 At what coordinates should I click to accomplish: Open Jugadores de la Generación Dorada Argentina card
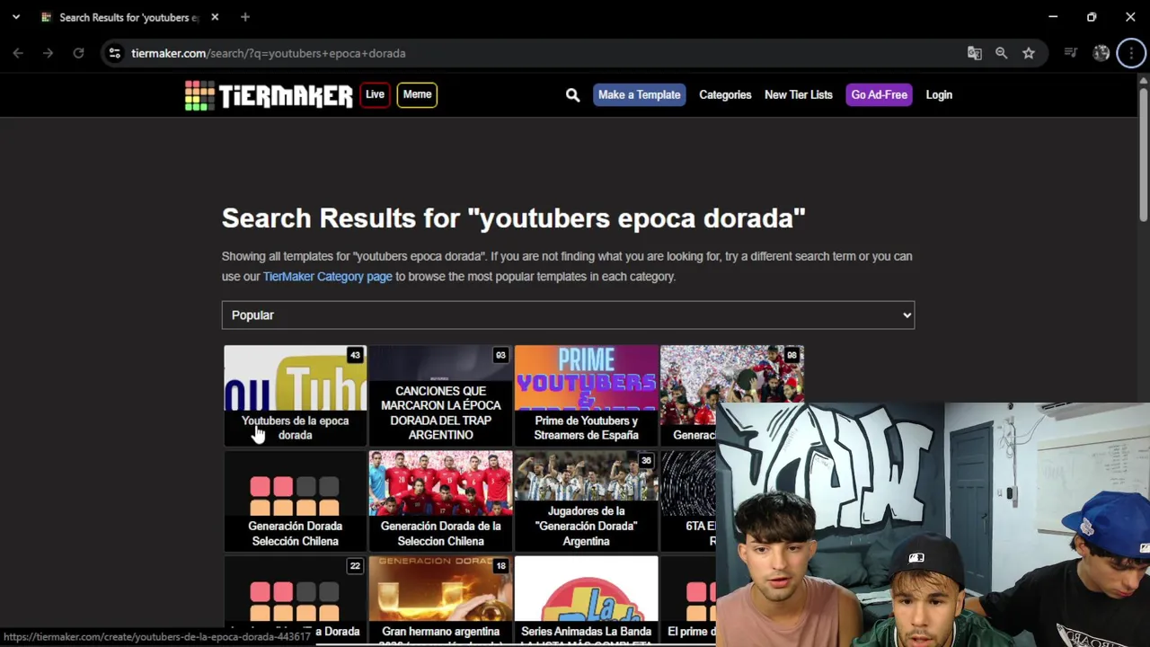click(587, 501)
